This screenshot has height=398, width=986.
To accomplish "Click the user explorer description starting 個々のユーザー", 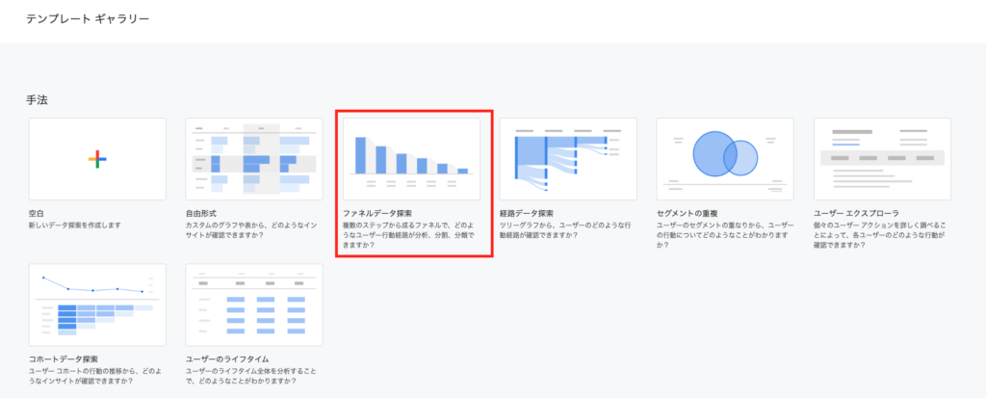I will [880, 235].
